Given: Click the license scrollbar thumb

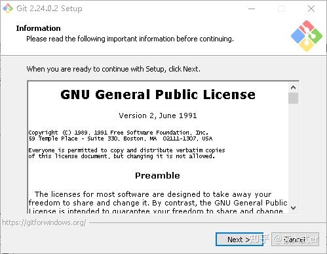Looking at the screenshot, I should (293, 98).
